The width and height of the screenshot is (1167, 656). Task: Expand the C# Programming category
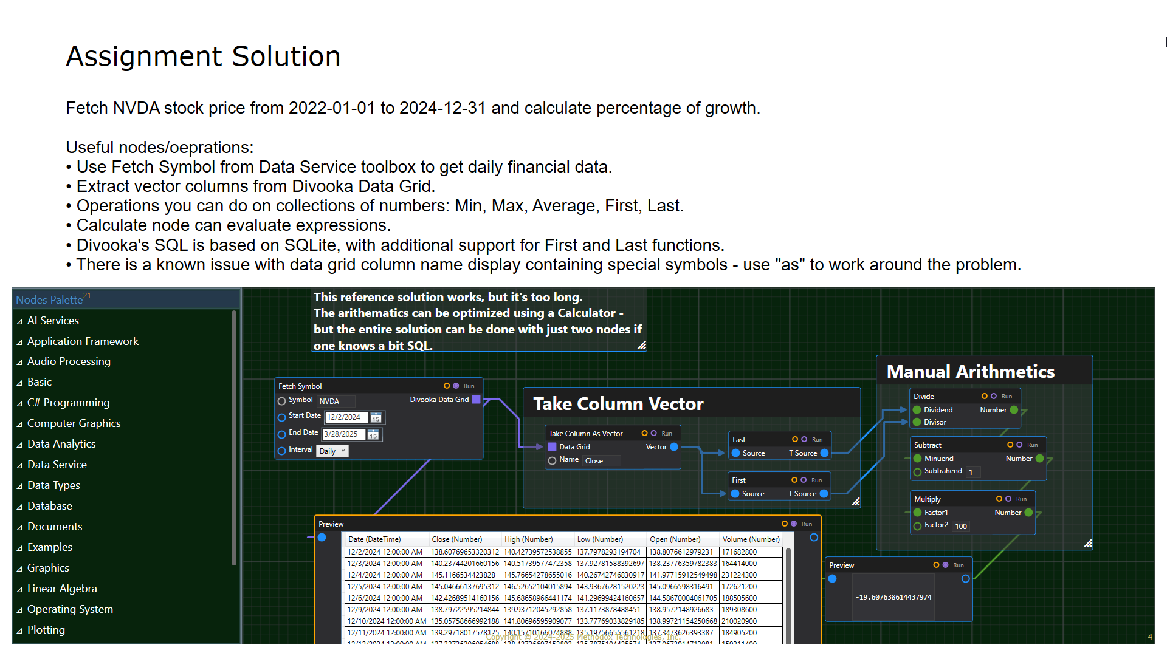(19, 403)
